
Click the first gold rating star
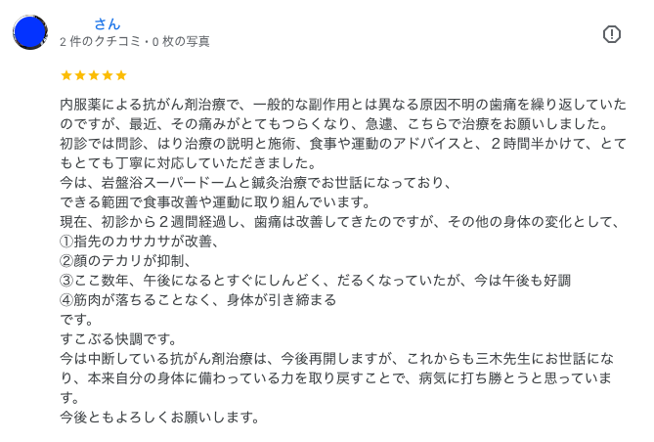coord(66,75)
